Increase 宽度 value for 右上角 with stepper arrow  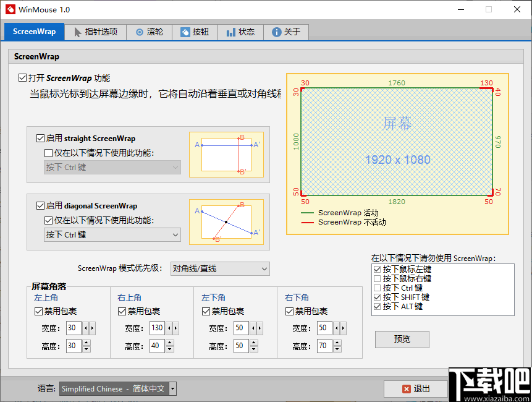coord(175,327)
